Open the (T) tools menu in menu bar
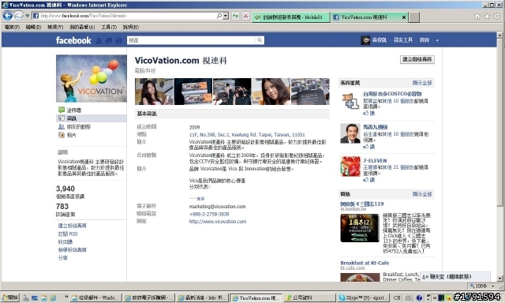505x303 pixels. pos(109,27)
